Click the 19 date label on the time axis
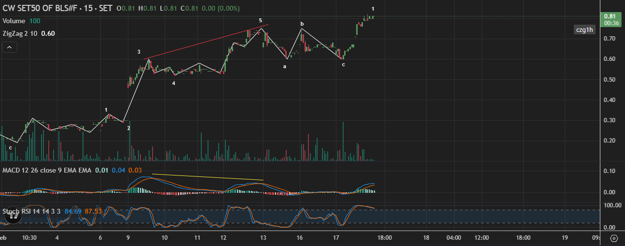Viewport: 625px width, 246px height. (x=564, y=238)
